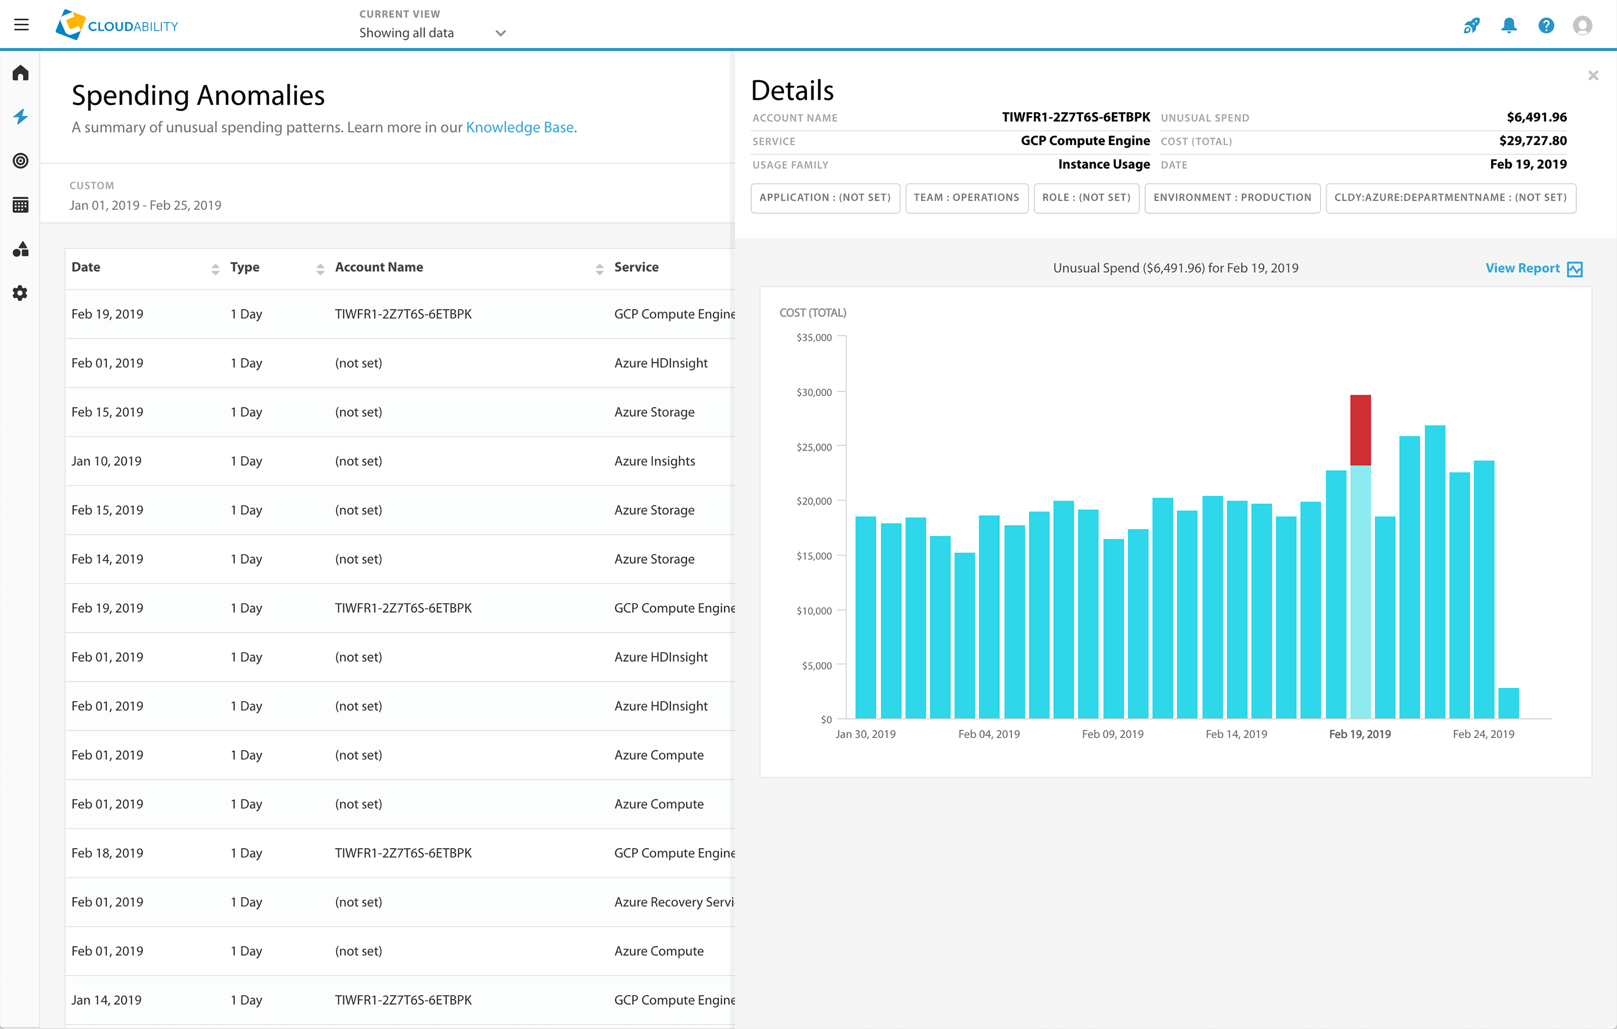The height and width of the screenshot is (1029, 1617).
Task: Click the Team : Operations tag
Action: [x=966, y=197]
